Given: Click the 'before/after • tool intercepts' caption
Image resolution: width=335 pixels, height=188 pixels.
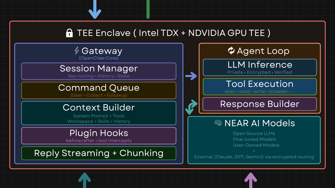Looking at the screenshot, I should click(99, 141).
